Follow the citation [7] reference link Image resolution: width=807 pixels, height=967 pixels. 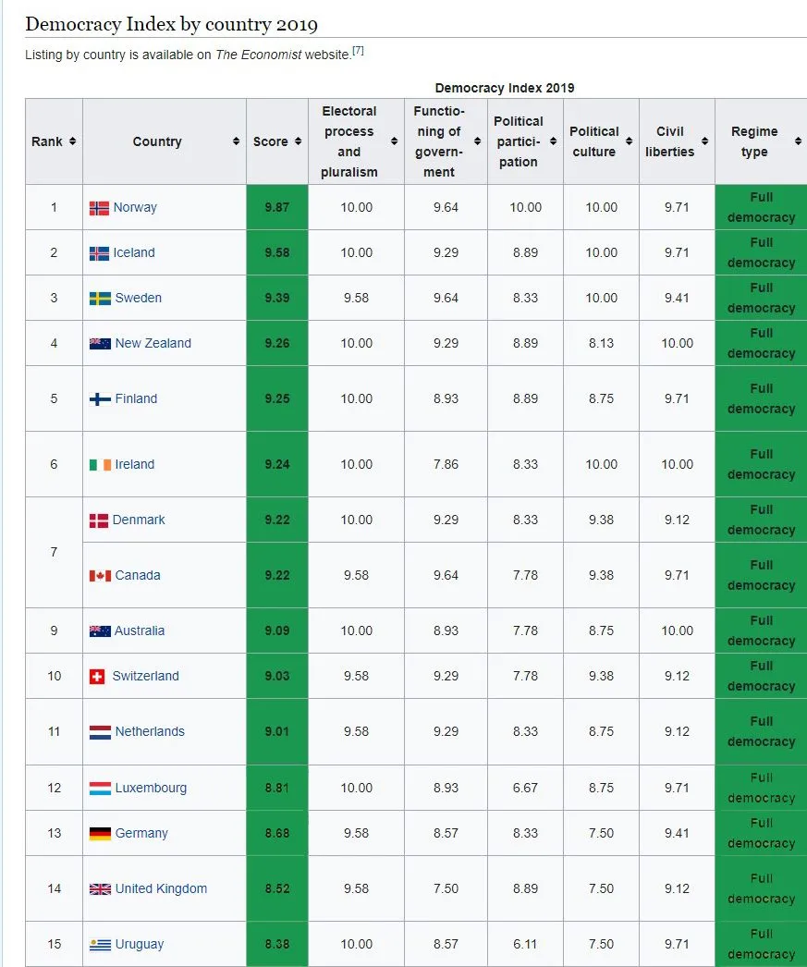[x=358, y=52]
